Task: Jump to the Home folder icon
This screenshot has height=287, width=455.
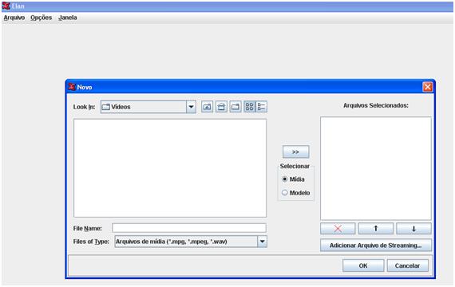Action: [221, 107]
